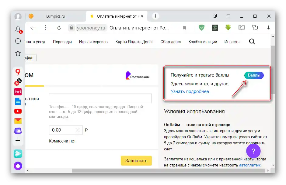Open the Сбор денег menu item
286x185 pixels.
point(171,42)
